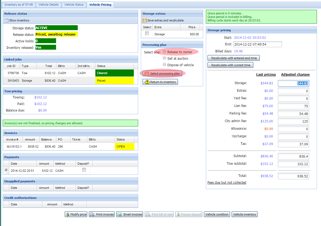The width and height of the screenshot is (321, 226).
Task: Check the Deposit box for cash payment
Action: tap(84, 170)
